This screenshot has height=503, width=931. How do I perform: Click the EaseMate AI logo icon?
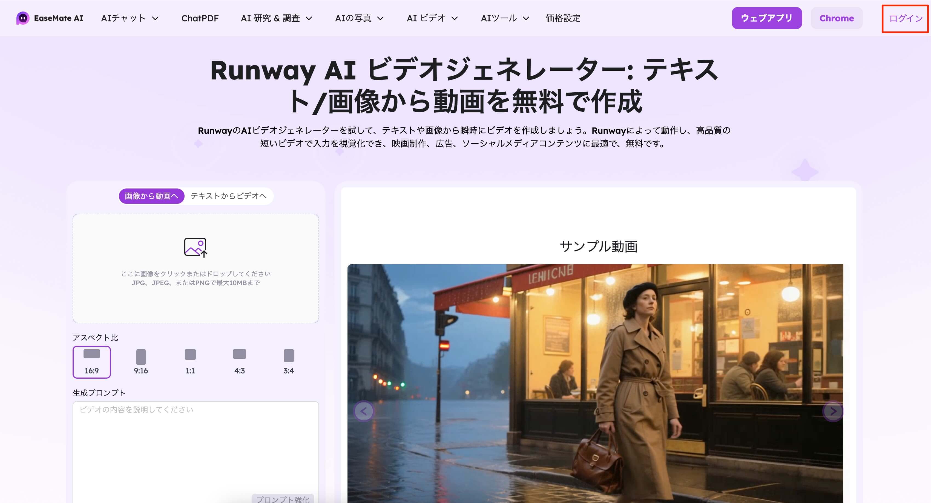23,18
